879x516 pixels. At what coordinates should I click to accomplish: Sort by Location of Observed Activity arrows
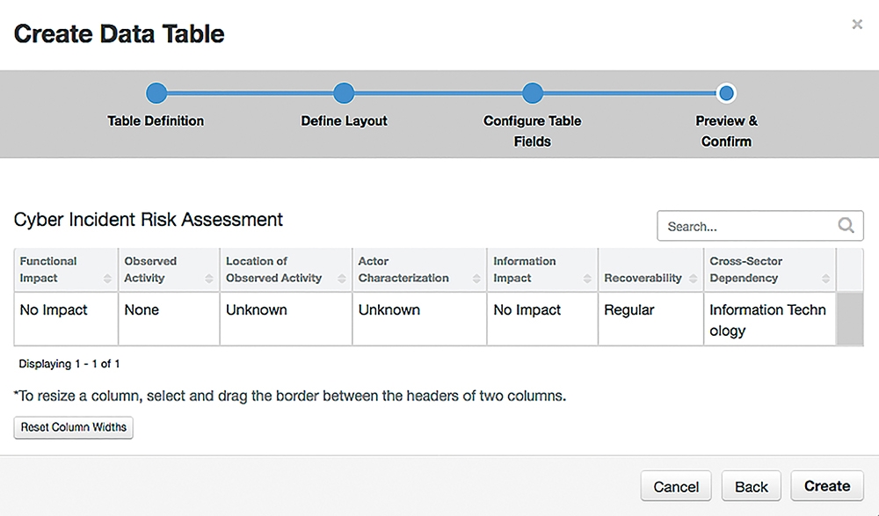click(x=341, y=278)
